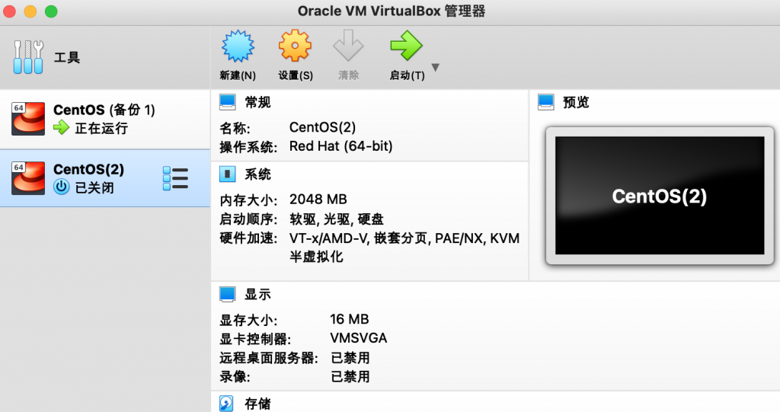Click the blue power-off status icon
The image size is (780, 412).
pyautogui.click(x=62, y=187)
